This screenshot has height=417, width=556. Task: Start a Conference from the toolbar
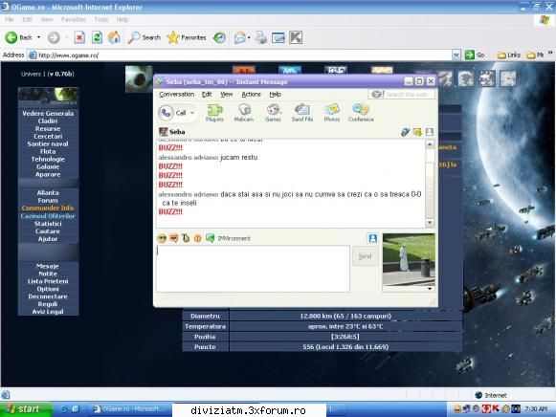pos(361,113)
